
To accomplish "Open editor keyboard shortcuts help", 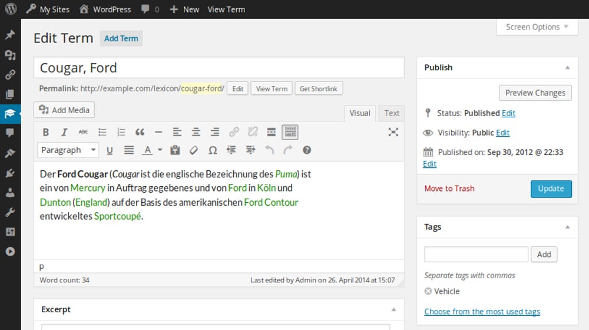I will [x=306, y=150].
